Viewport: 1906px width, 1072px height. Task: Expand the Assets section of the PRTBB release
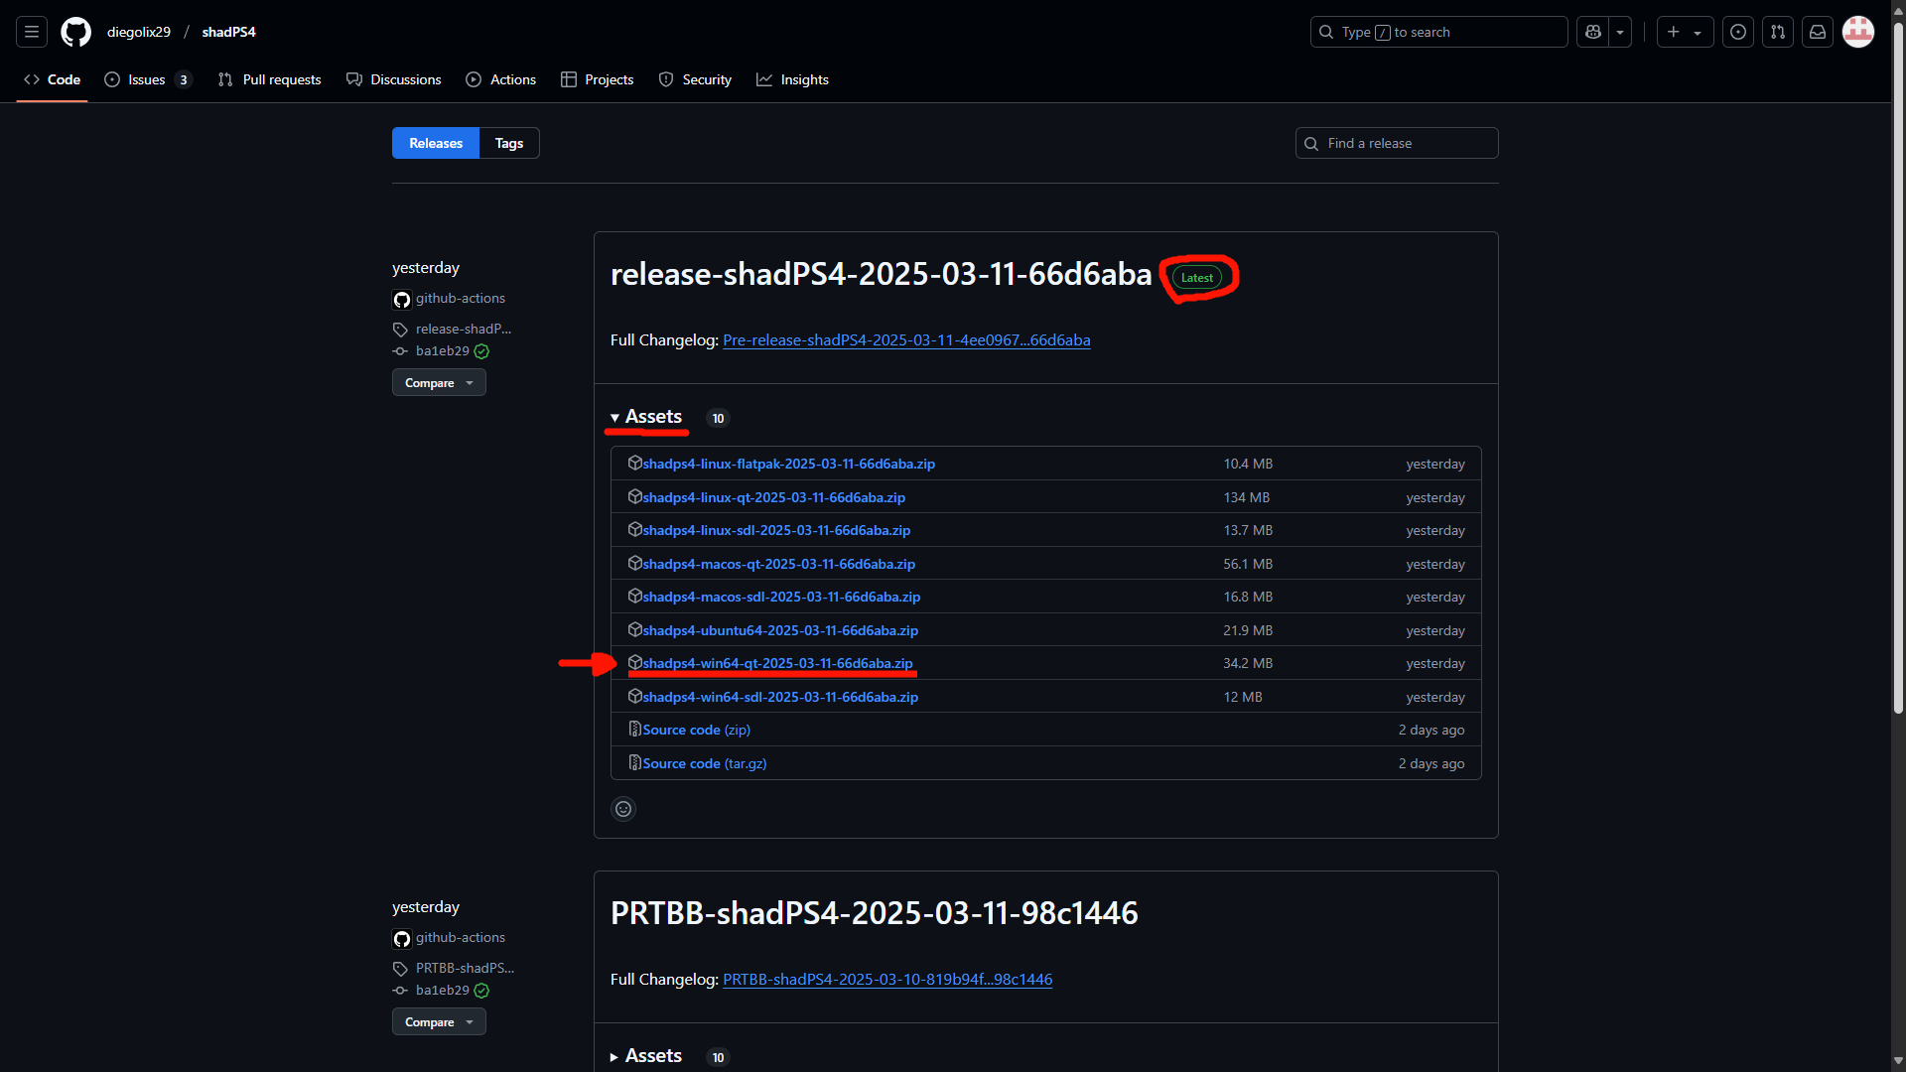tap(647, 1056)
